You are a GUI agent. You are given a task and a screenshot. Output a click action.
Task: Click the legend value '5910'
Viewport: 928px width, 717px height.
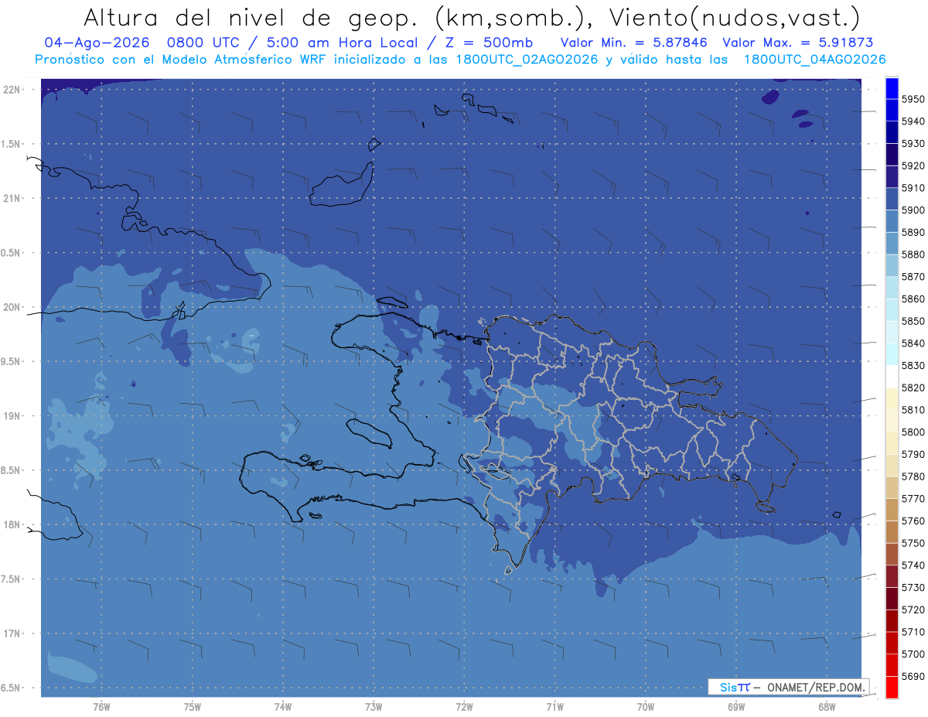pyautogui.click(x=913, y=188)
